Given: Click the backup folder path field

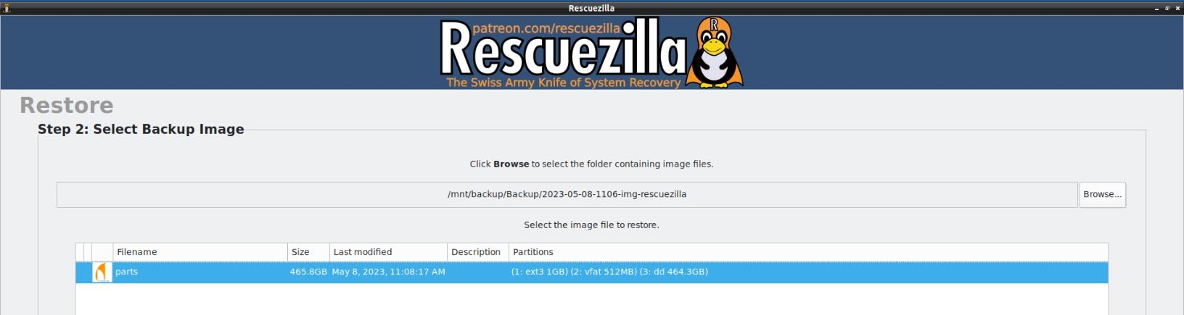Looking at the screenshot, I should tap(567, 195).
